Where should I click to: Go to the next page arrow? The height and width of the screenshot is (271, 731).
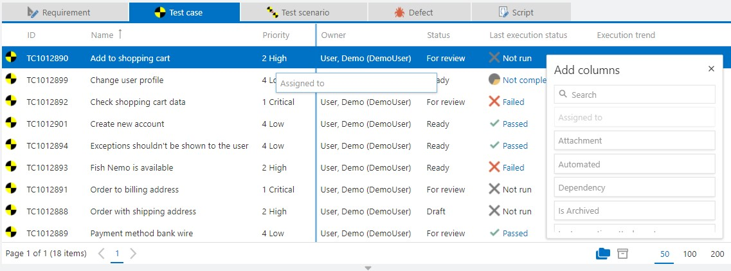pos(133,254)
